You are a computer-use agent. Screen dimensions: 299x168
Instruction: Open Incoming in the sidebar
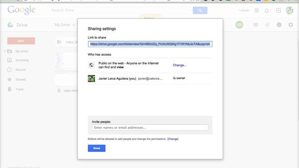22,60
